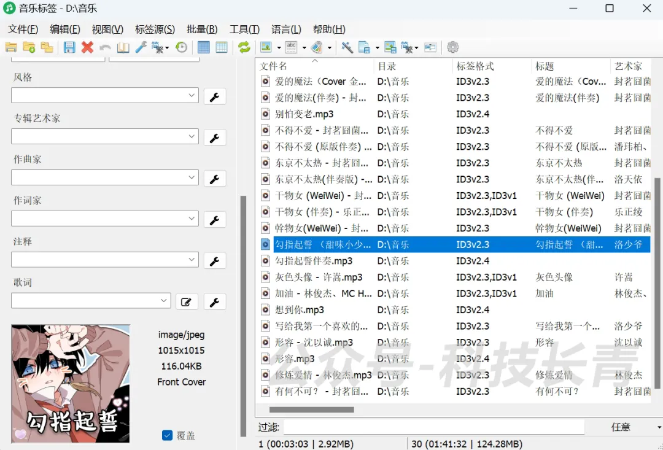Click the 勾指起誓 cover art thumbnail
The width and height of the screenshot is (663, 450).
coord(71,384)
